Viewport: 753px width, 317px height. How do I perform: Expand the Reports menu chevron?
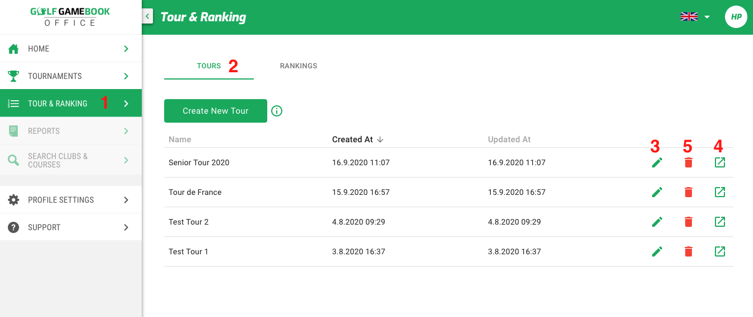[126, 131]
